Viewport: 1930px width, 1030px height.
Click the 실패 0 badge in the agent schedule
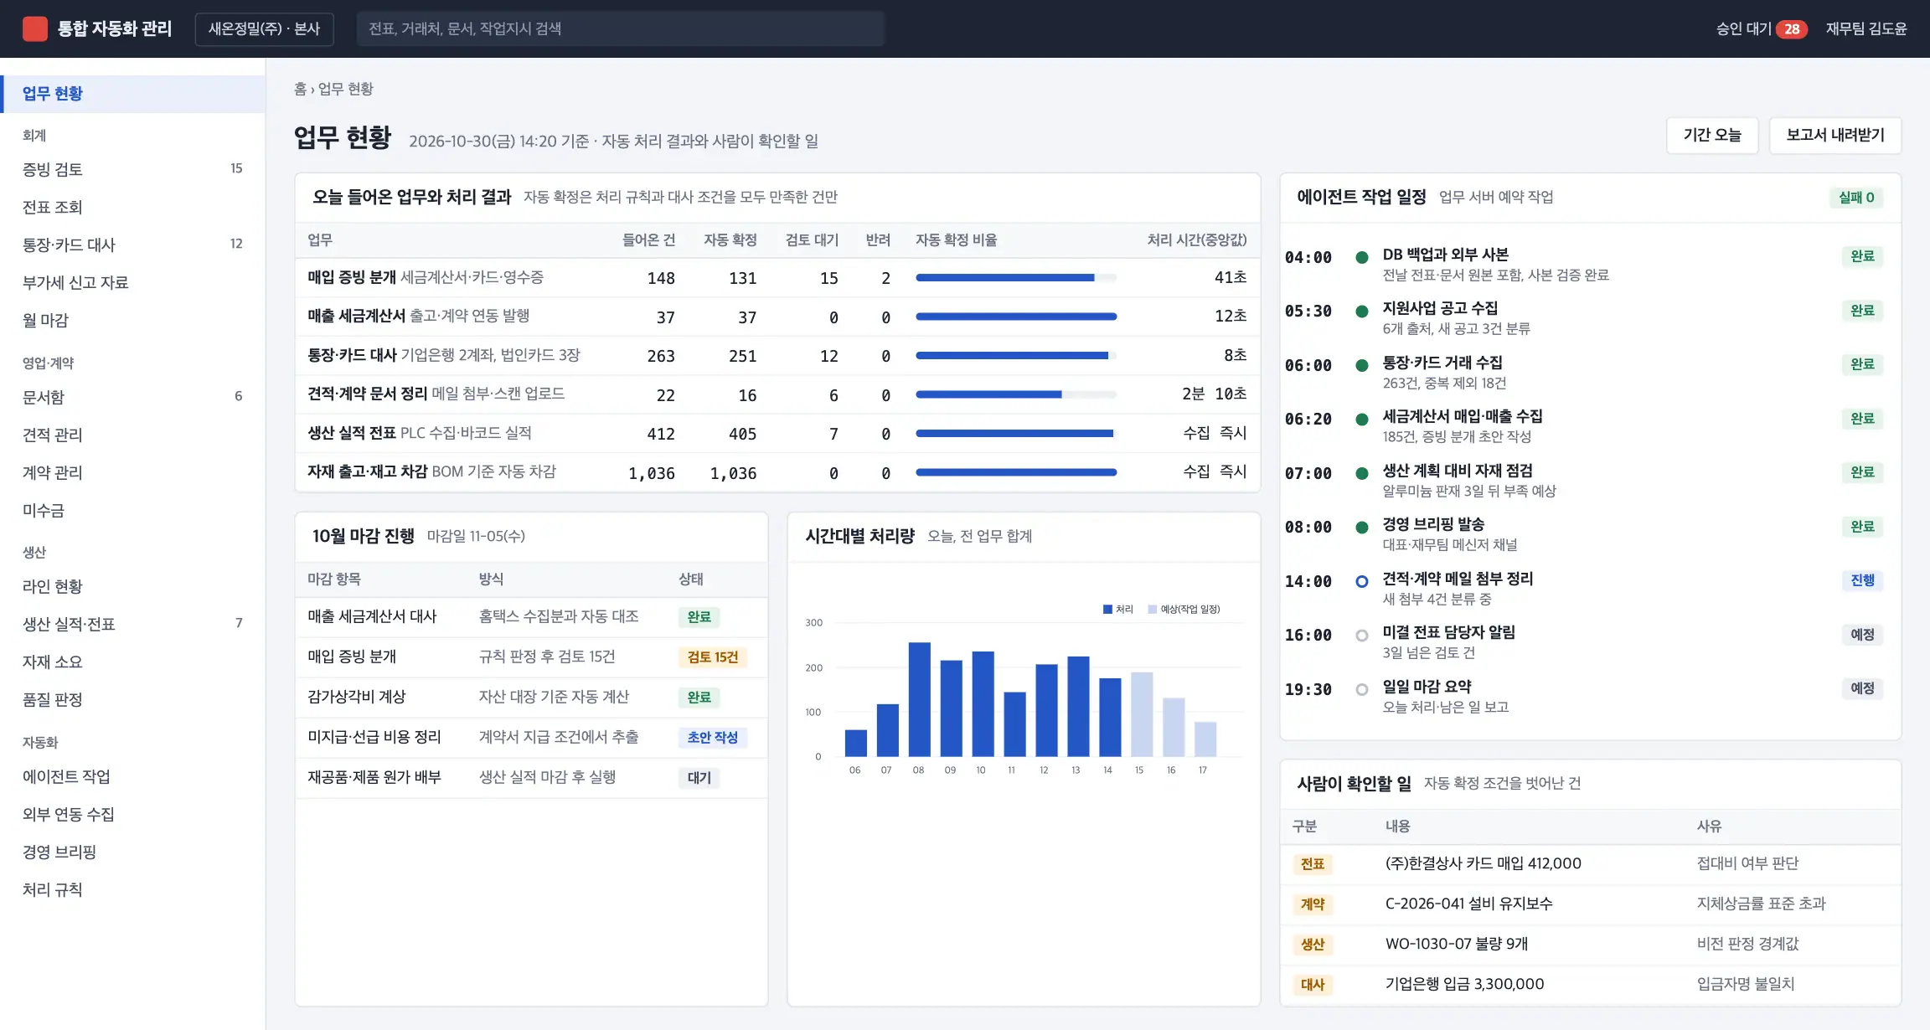(x=1856, y=198)
